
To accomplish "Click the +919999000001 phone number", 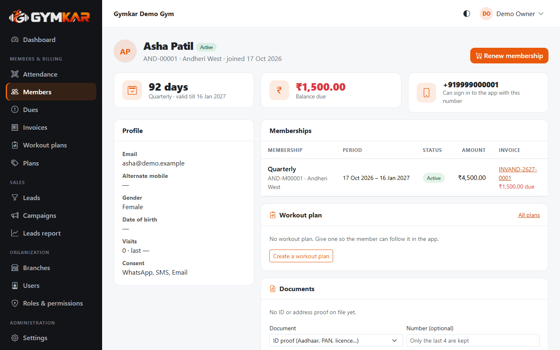I will coord(471,85).
